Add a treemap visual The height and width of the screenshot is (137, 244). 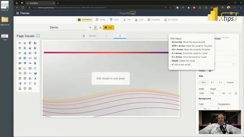pyautogui.click(x=25, y=58)
